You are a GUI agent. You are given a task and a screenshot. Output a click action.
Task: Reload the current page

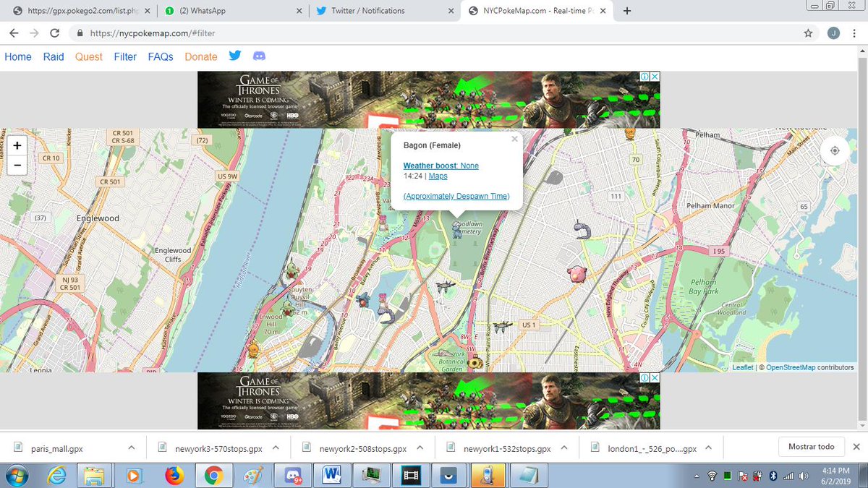(54, 33)
